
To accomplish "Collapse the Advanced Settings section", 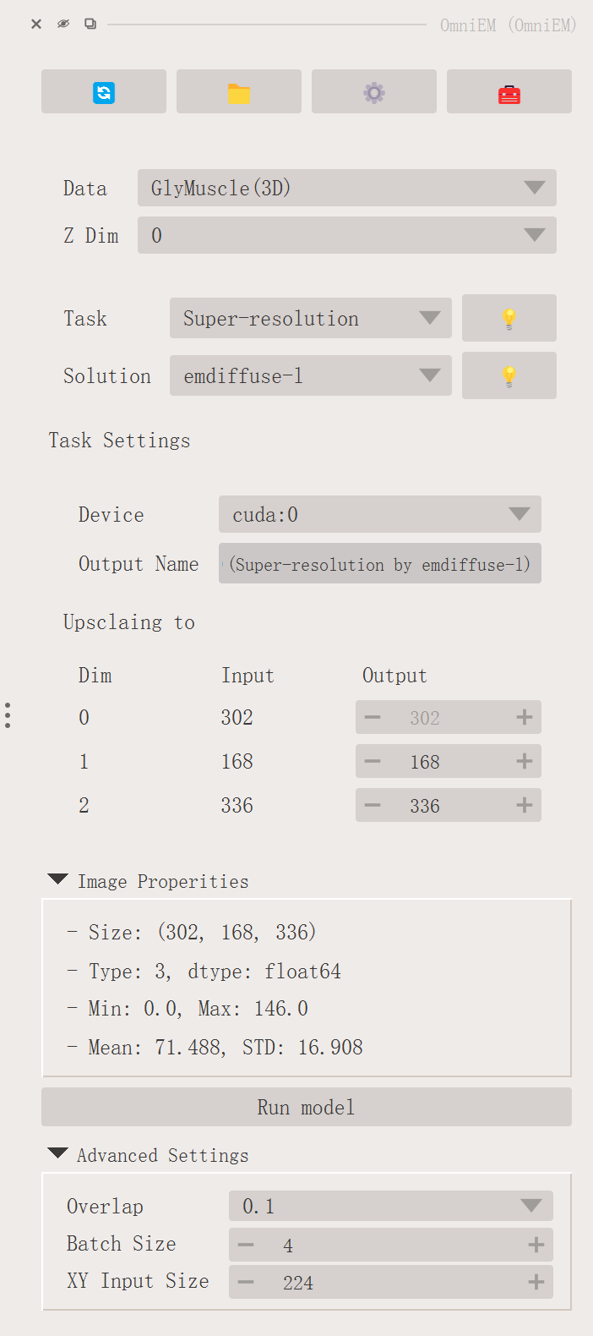I will tap(58, 1154).
